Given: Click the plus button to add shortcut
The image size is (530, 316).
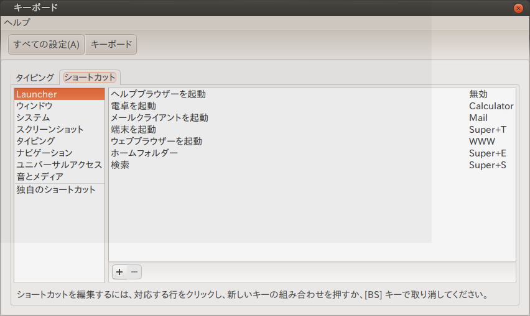Looking at the screenshot, I should tap(119, 272).
